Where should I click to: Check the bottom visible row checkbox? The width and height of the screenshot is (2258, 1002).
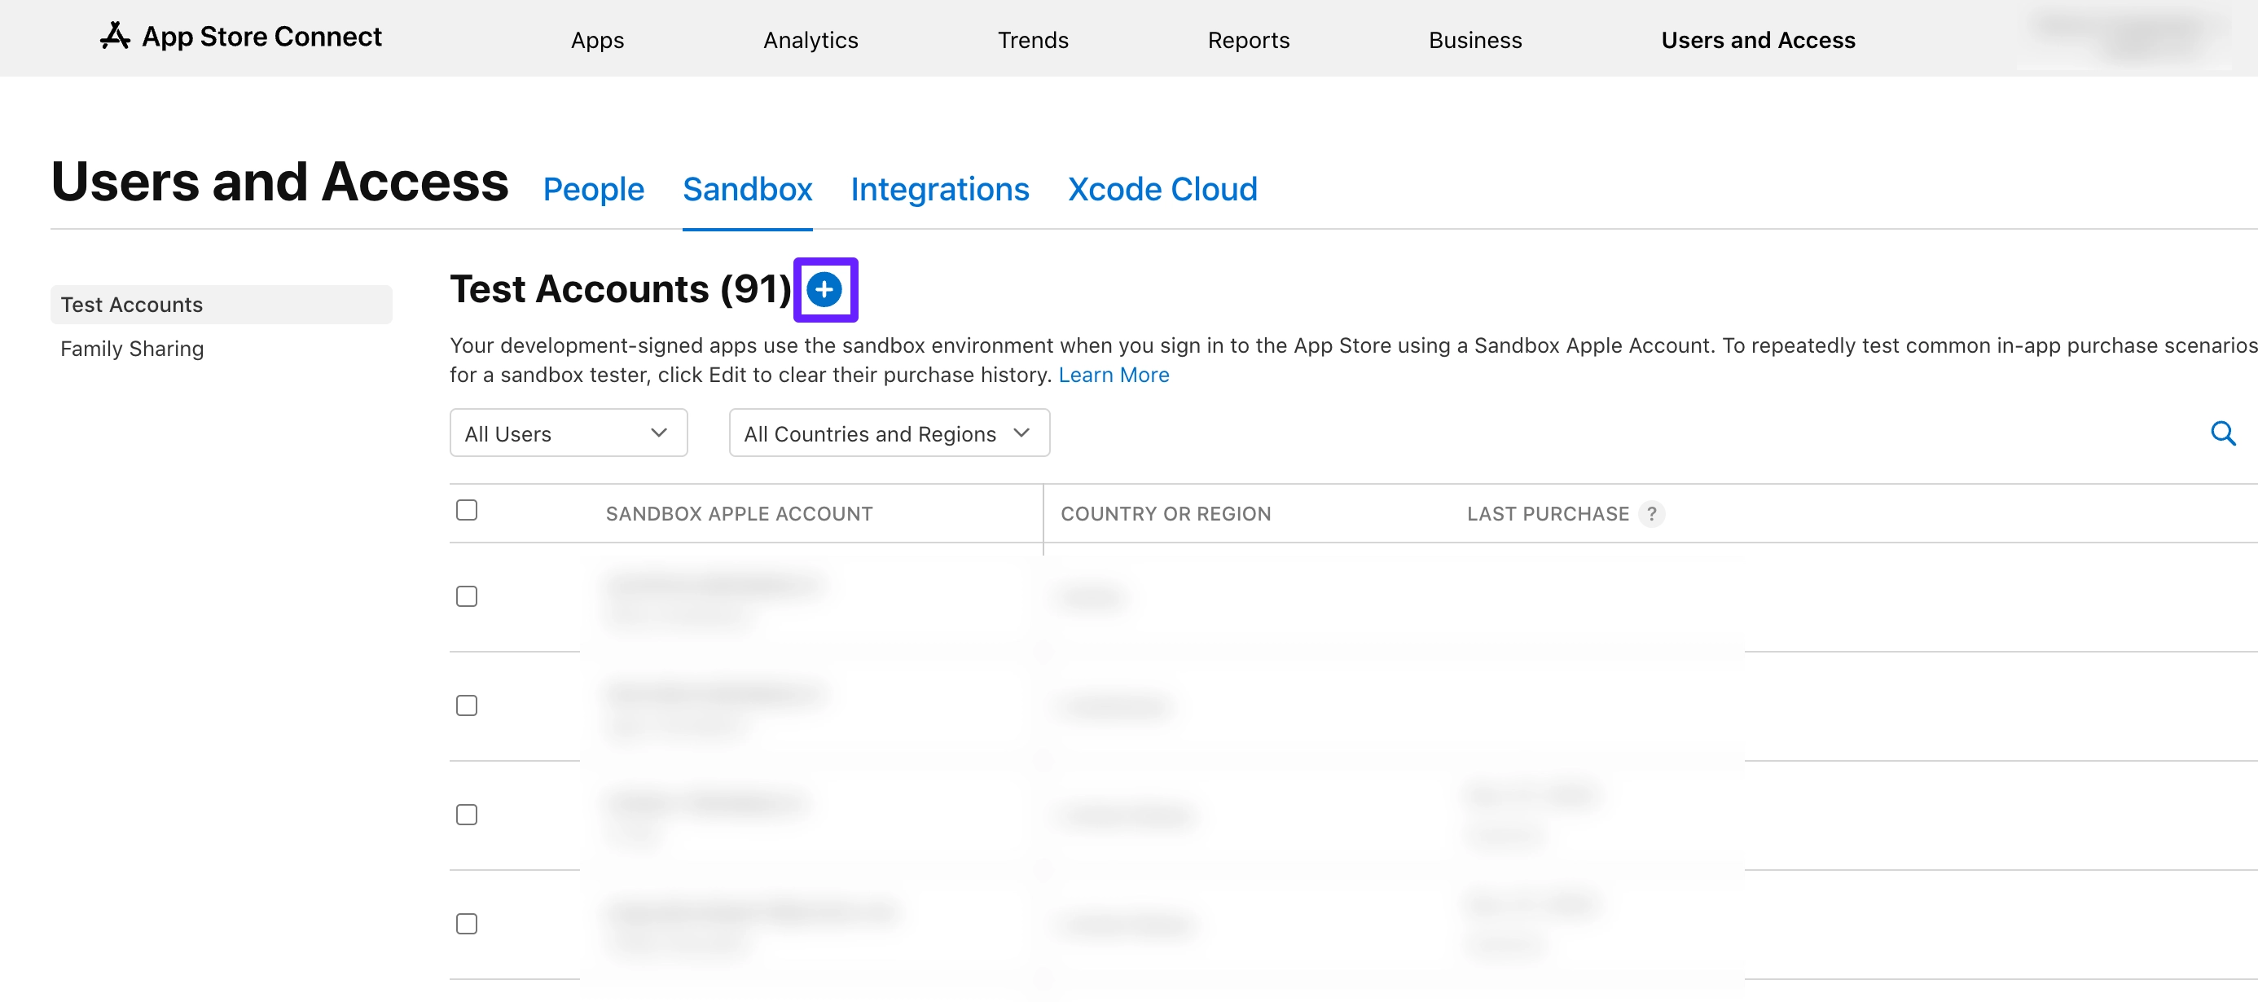(x=466, y=923)
